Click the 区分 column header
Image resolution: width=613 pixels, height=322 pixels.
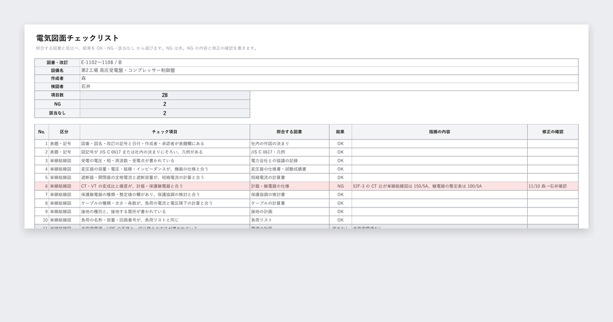click(x=64, y=132)
